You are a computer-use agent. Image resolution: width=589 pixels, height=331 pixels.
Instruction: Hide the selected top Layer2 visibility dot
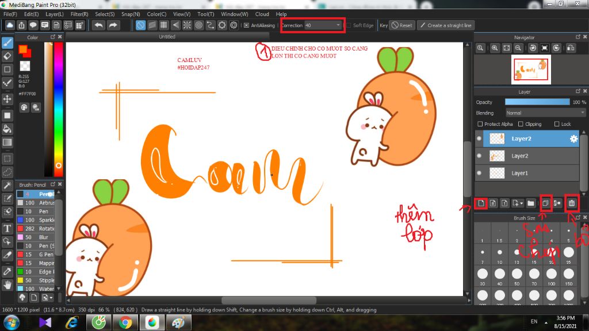pos(479,138)
